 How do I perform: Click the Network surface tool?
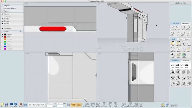click(x=183, y=84)
